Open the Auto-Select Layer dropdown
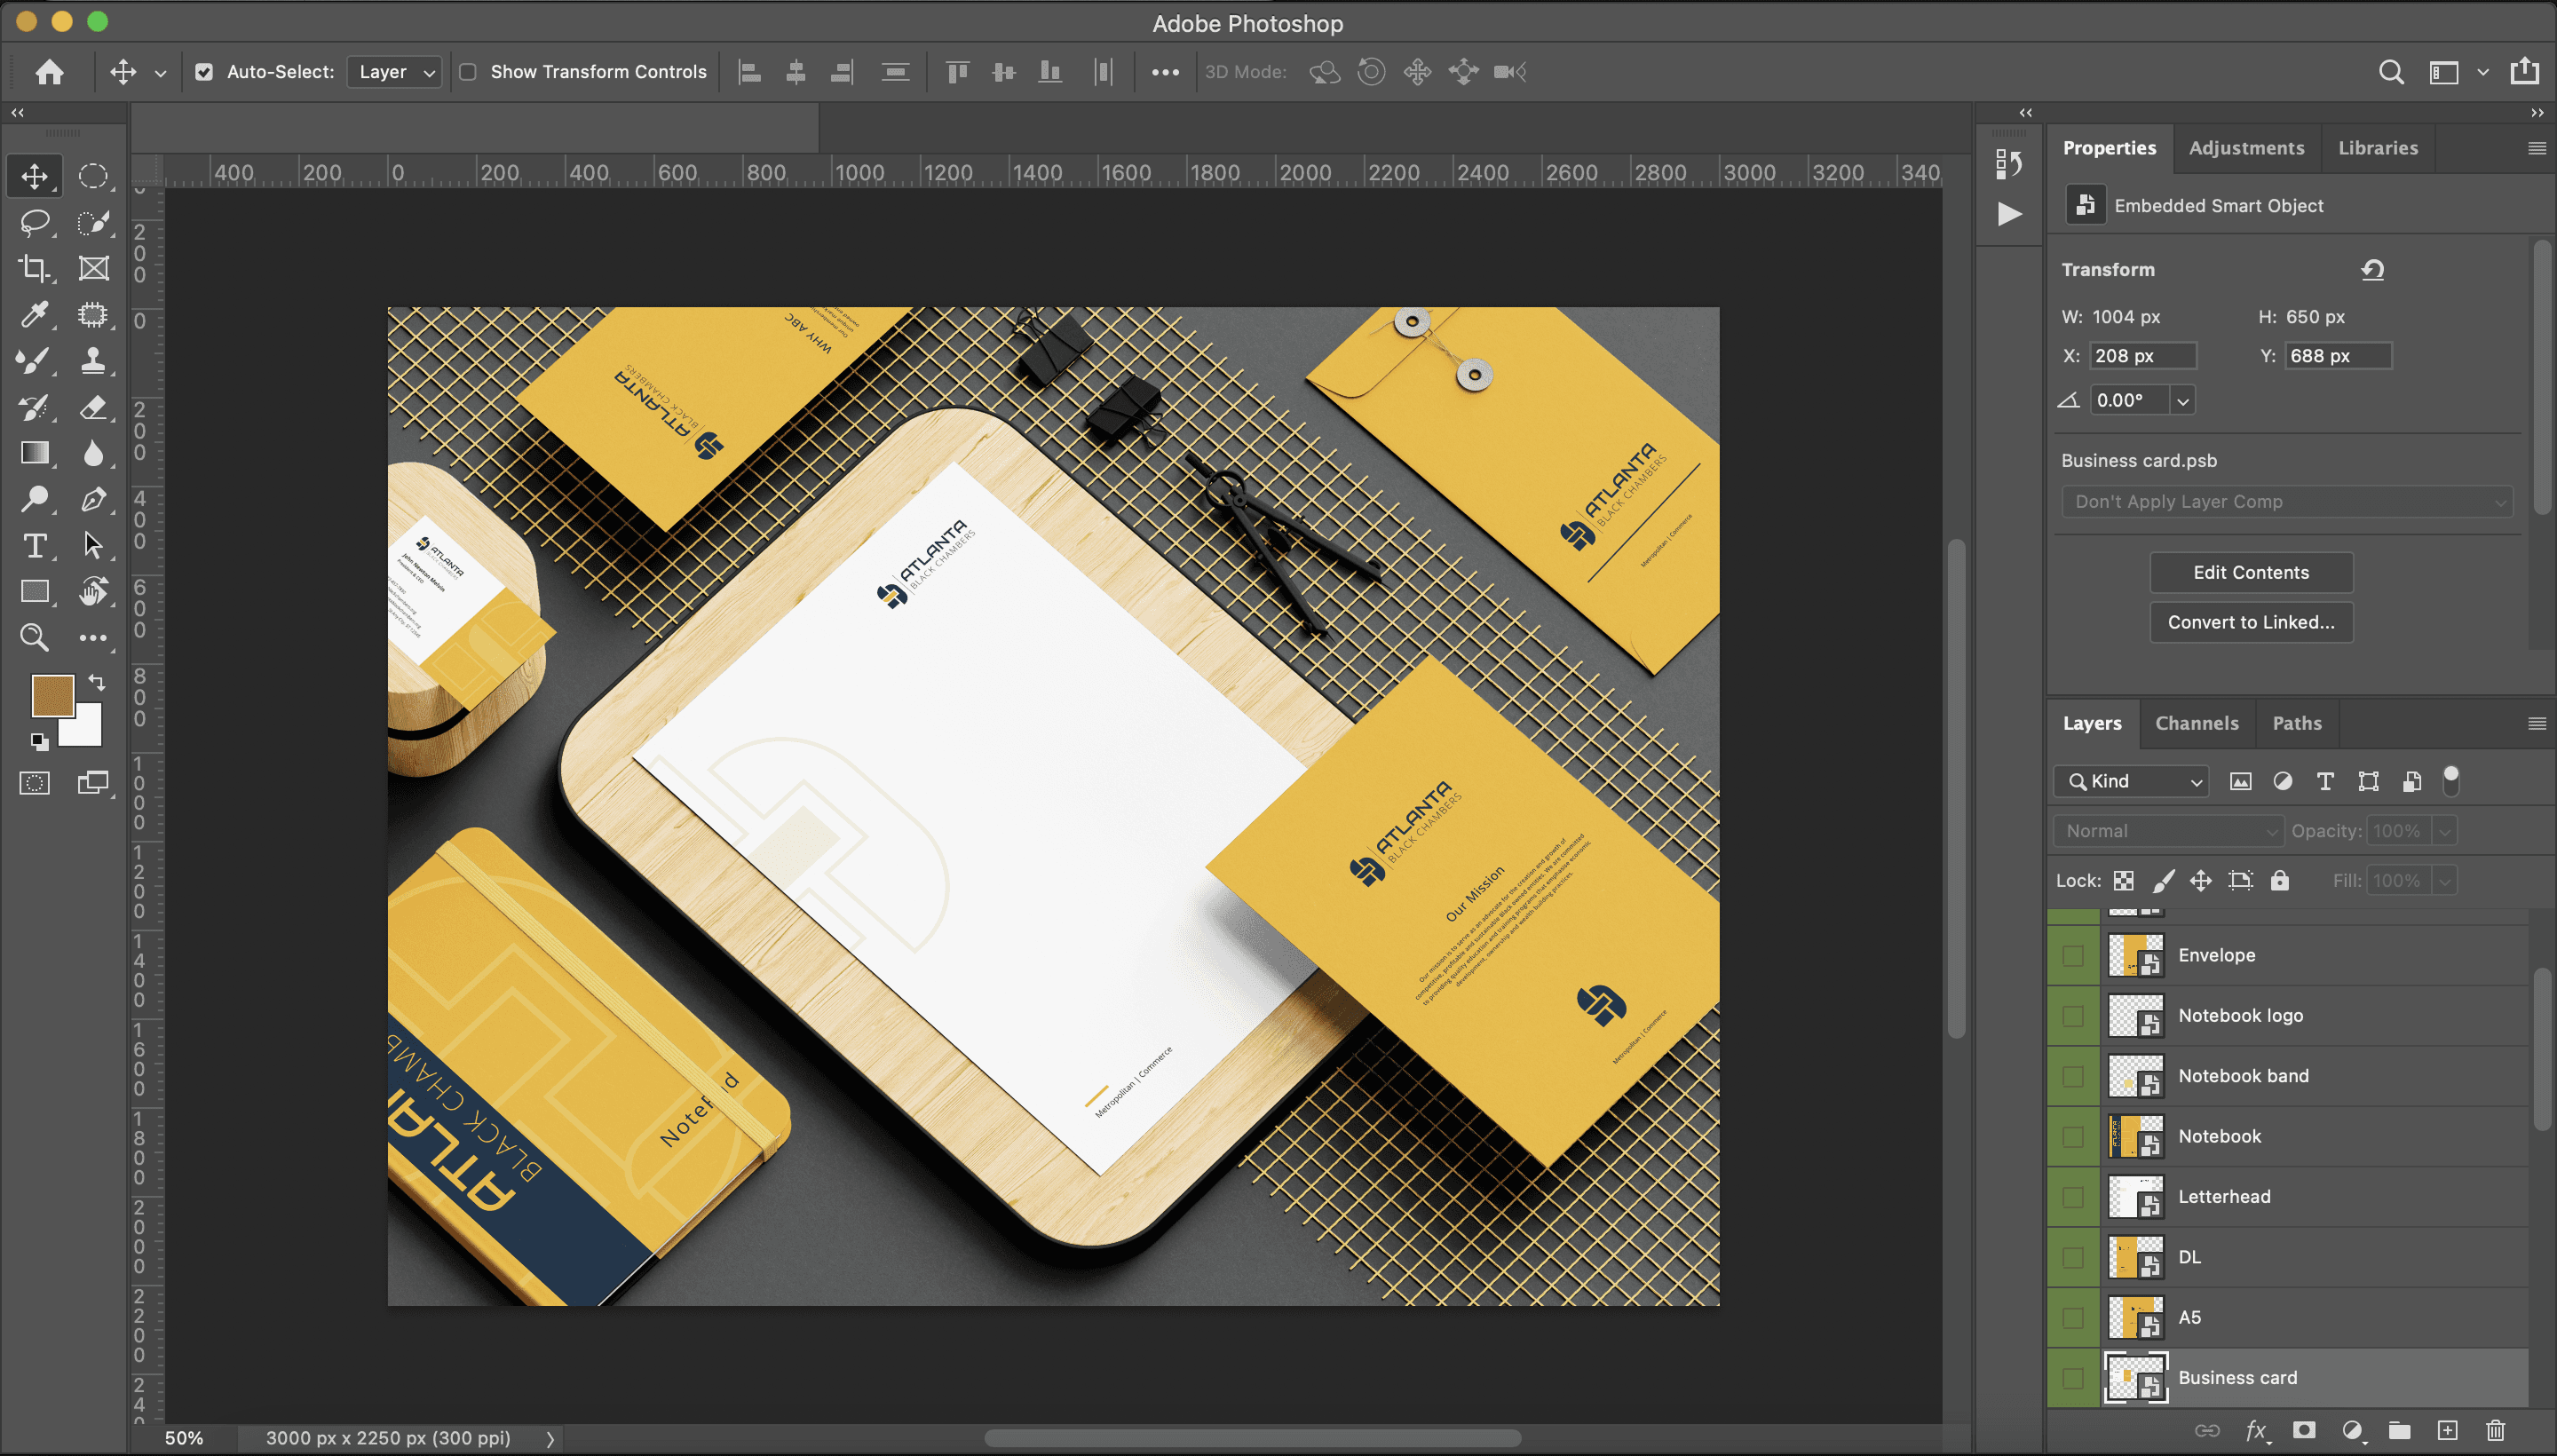 [394, 72]
